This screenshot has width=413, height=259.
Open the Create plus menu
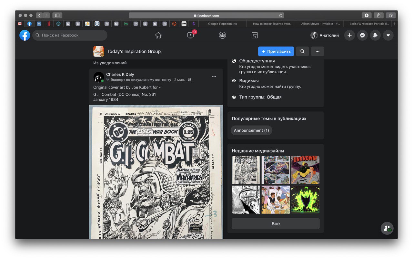pyautogui.click(x=349, y=35)
